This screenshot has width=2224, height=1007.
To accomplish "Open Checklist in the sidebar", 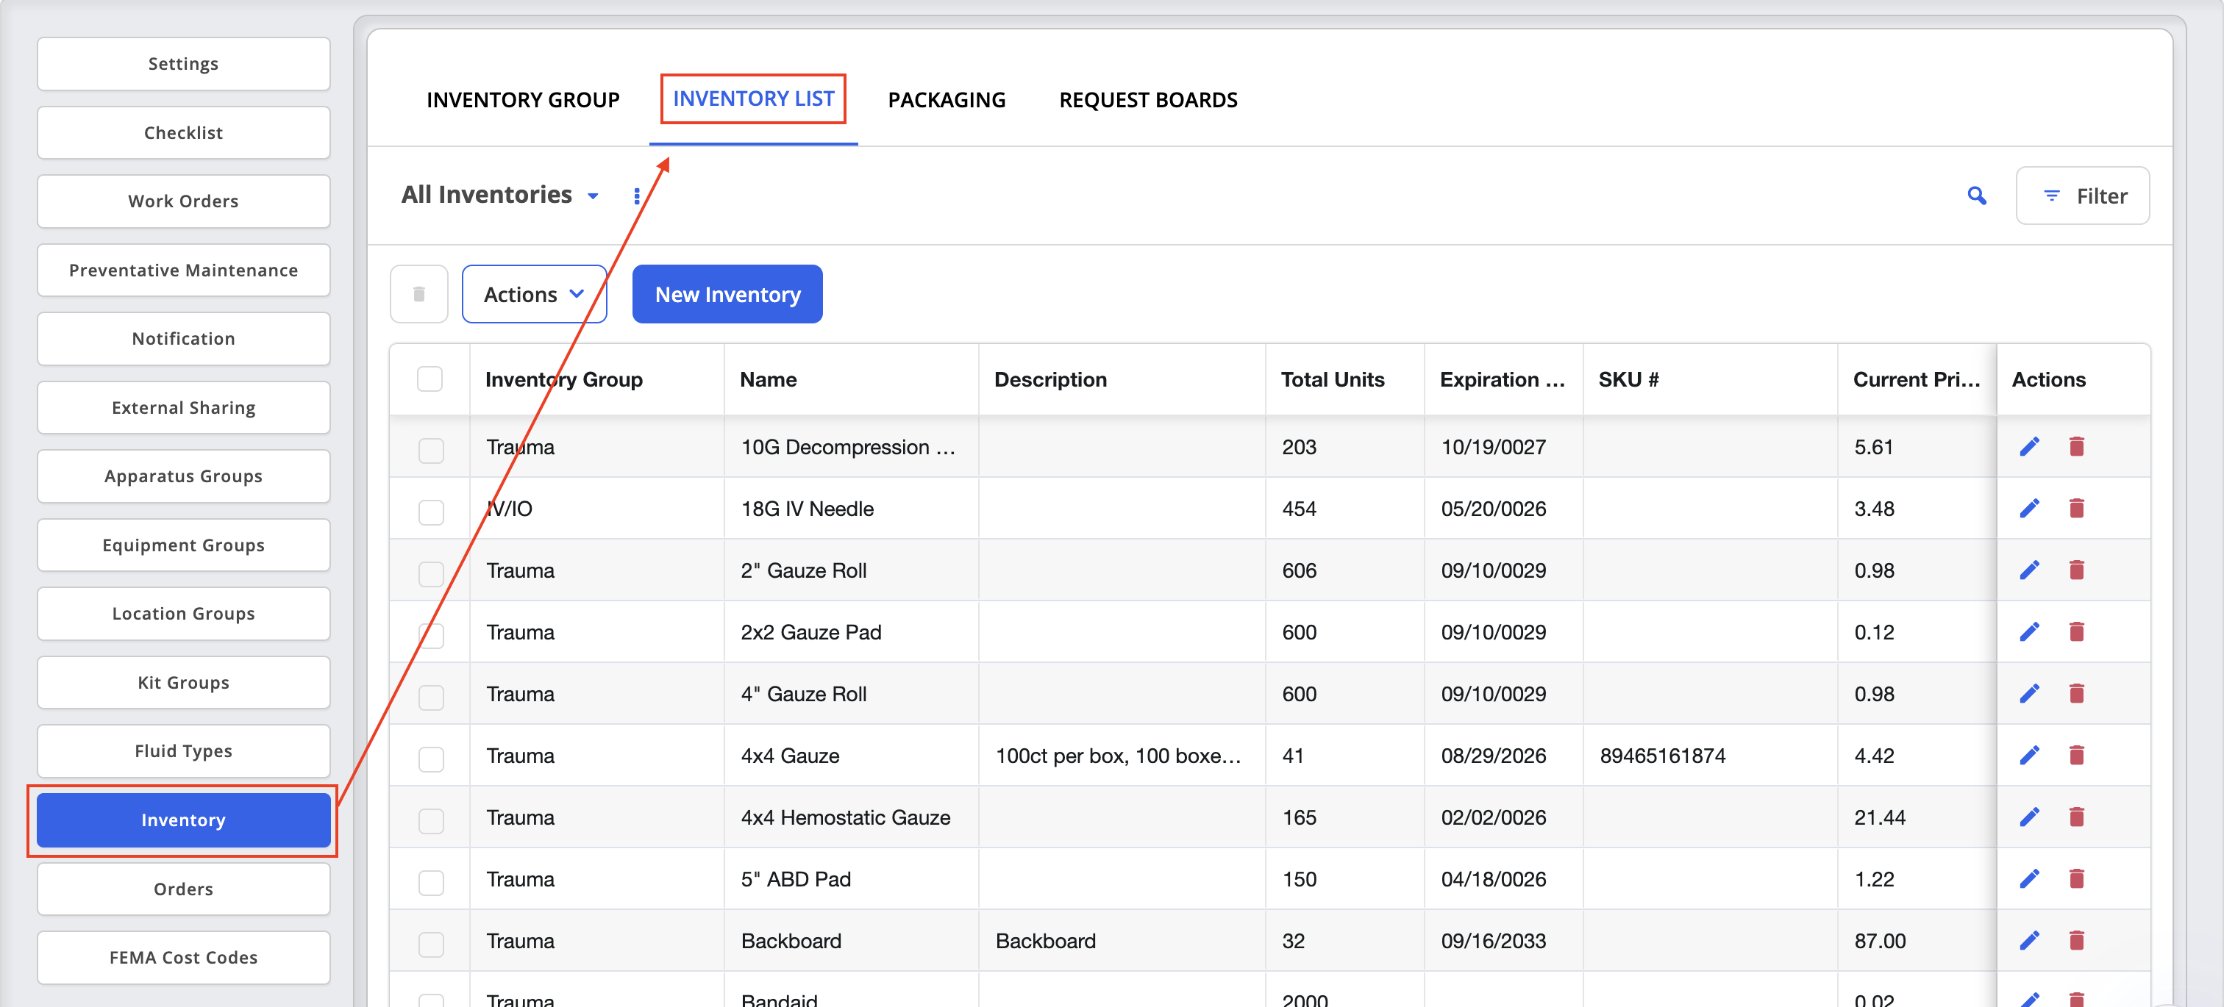I will (183, 133).
